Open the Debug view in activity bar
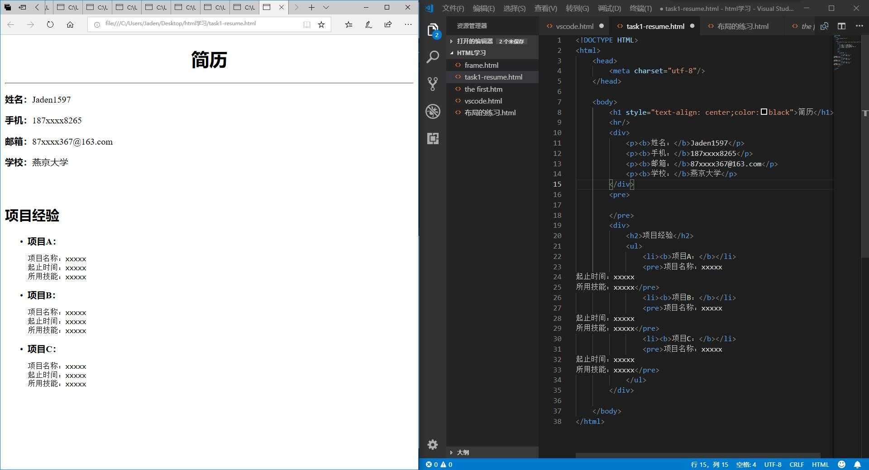Image resolution: width=869 pixels, height=470 pixels. point(433,111)
